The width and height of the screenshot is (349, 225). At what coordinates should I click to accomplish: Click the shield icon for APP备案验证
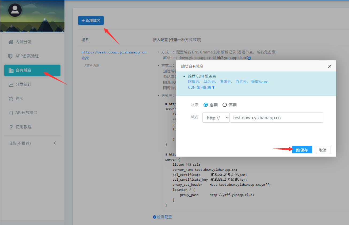click(10, 56)
